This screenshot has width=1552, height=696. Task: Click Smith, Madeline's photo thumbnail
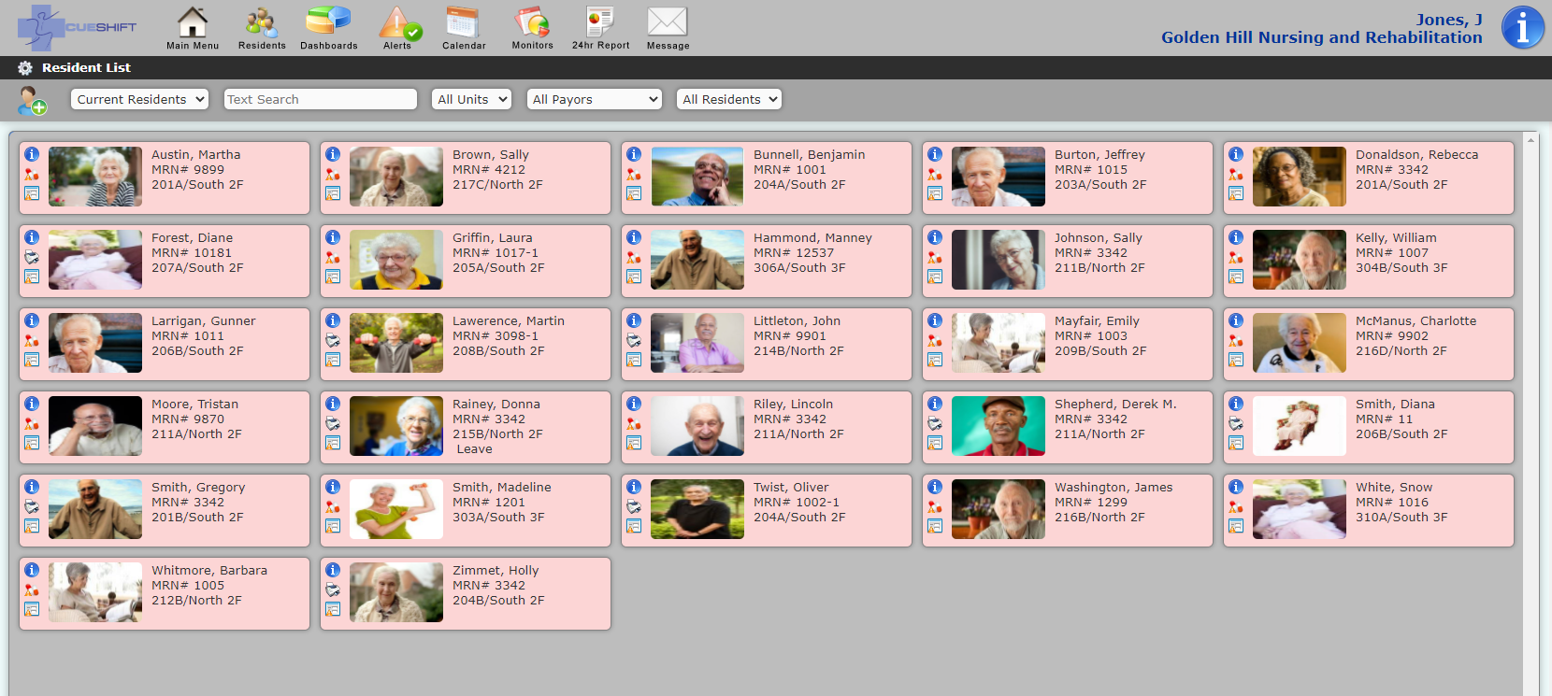pyautogui.click(x=396, y=509)
